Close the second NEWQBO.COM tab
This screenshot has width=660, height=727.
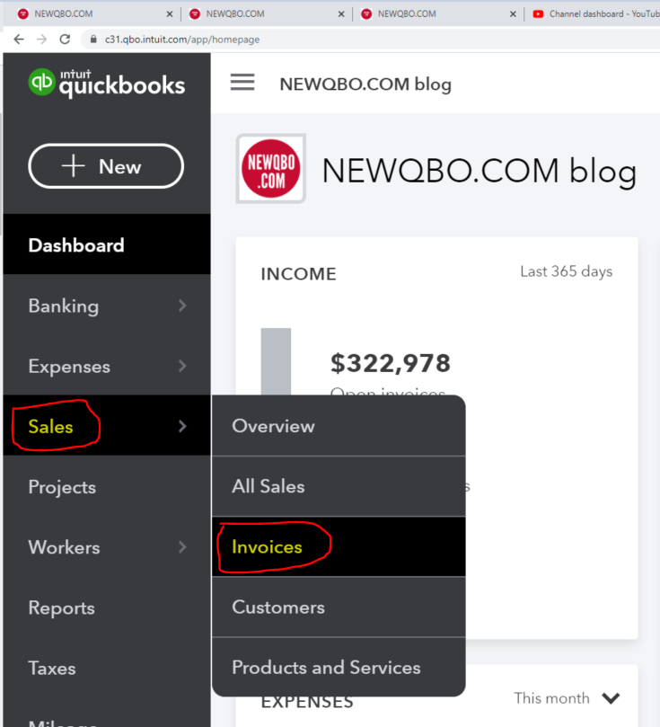point(341,14)
